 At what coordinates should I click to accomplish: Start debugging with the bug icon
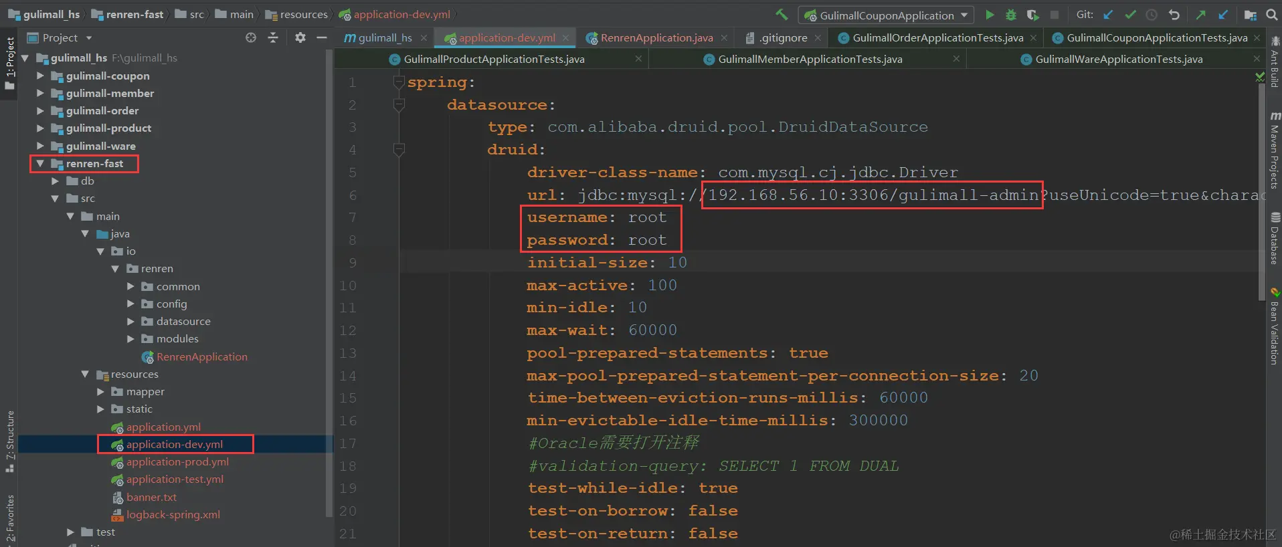pyautogui.click(x=1011, y=15)
